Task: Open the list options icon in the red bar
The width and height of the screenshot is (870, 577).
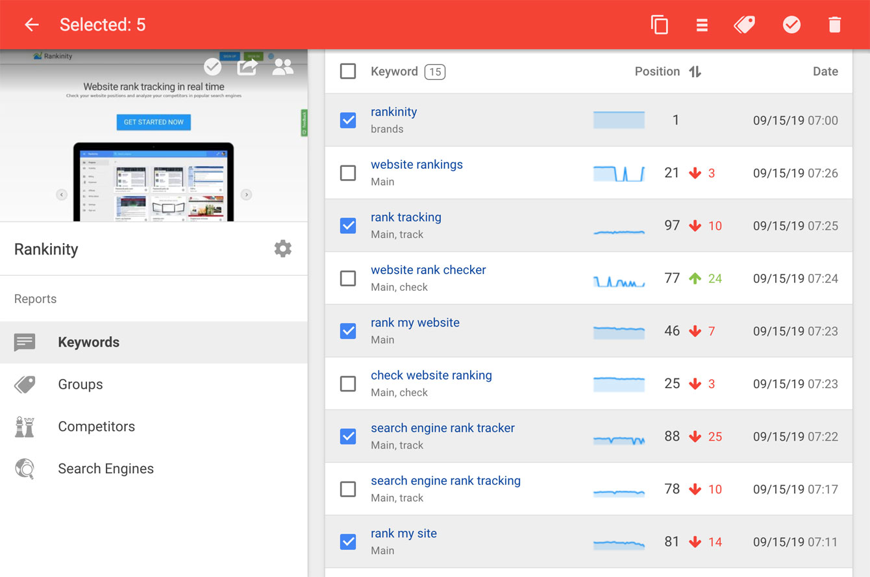Action: point(702,25)
